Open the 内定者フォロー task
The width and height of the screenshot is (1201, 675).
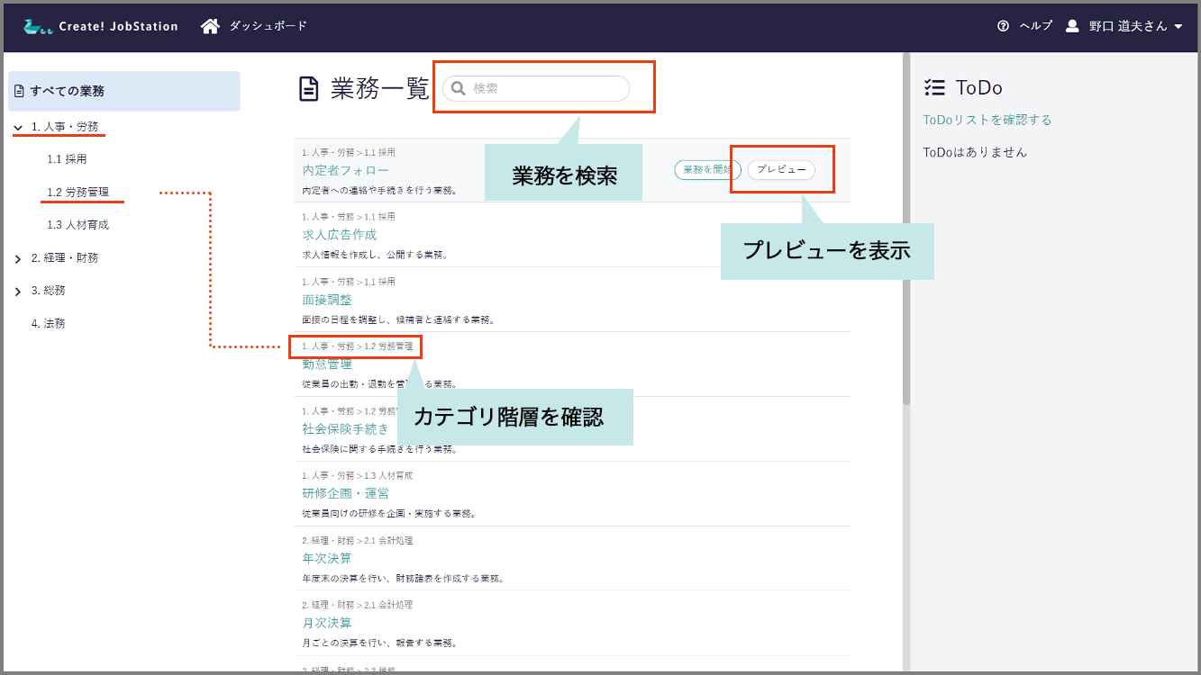(346, 170)
